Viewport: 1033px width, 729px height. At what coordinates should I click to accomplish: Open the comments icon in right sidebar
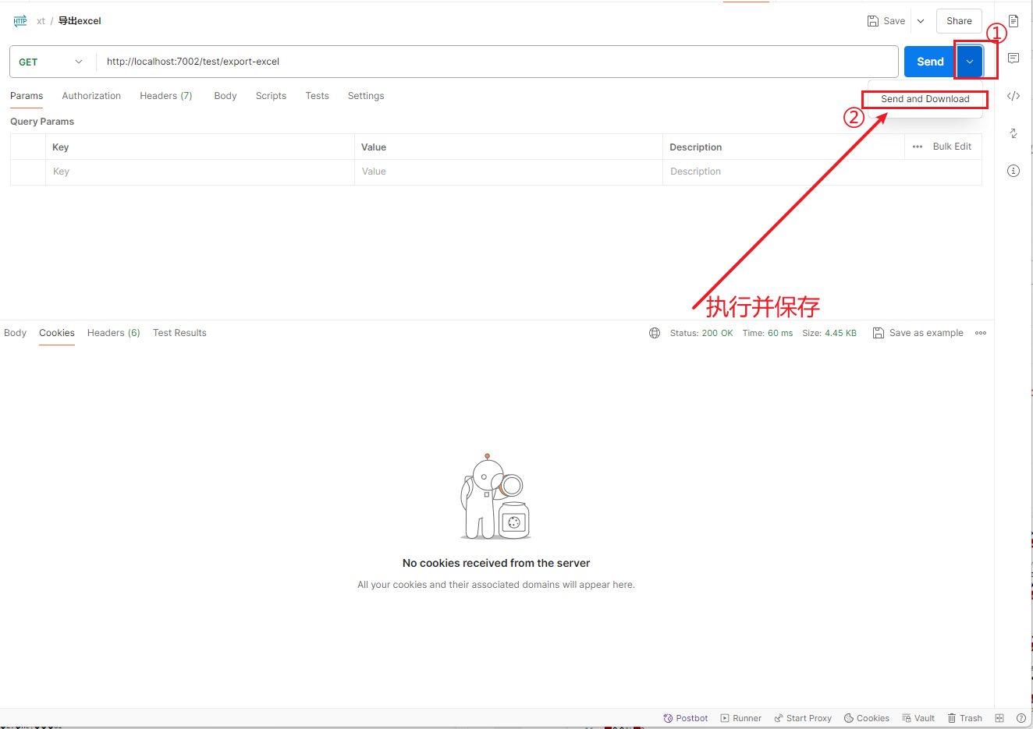click(x=1013, y=58)
